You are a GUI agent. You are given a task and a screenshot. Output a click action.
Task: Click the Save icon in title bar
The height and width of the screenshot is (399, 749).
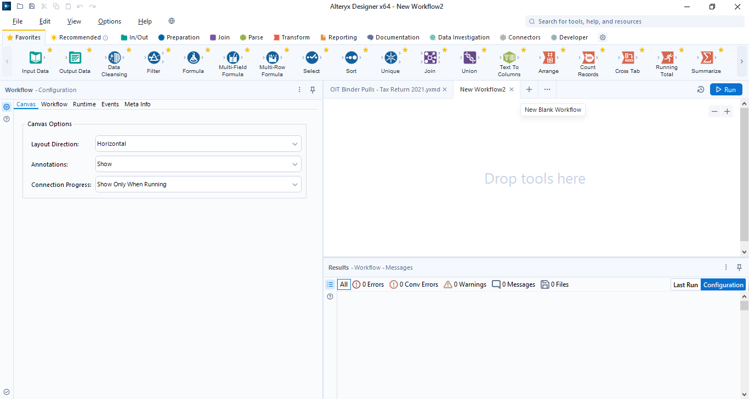point(32,6)
